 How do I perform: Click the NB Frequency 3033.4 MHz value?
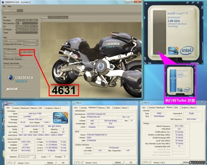pos(191,119)
